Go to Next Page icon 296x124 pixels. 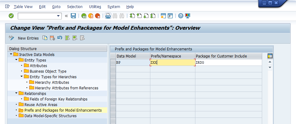click(146, 16)
